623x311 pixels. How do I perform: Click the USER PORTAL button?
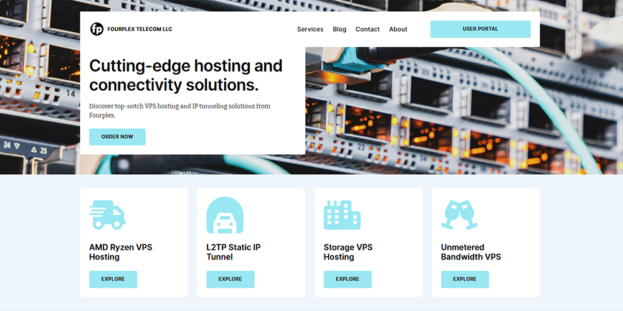[x=480, y=29]
